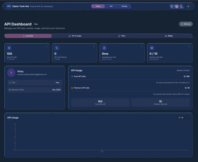The height and width of the screenshot is (162, 198).
Task: Click trend arrow on API Calls (Month) card
Action: [94, 46]
